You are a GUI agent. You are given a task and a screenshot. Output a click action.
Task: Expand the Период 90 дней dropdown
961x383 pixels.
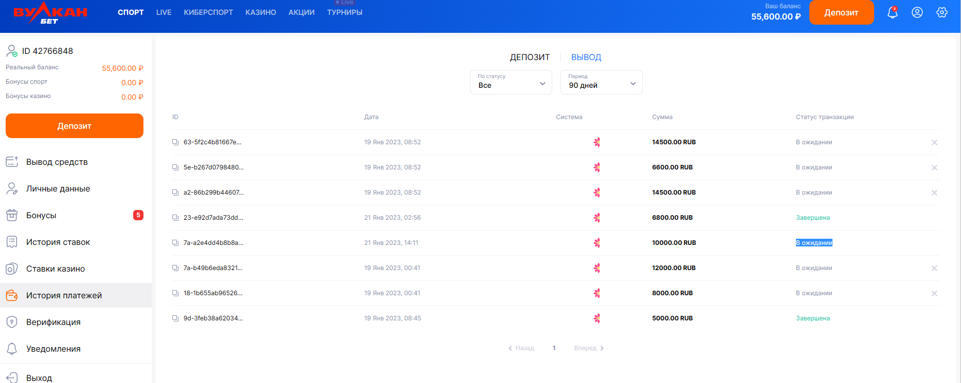(602, 82)
